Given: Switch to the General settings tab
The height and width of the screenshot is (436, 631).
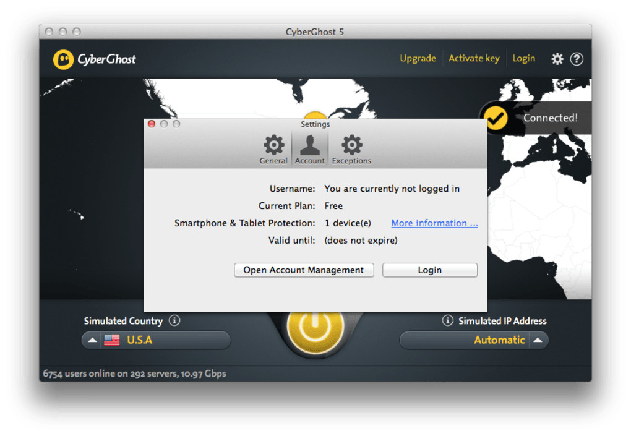Looking at the screenshot, I should coord(273,150).
